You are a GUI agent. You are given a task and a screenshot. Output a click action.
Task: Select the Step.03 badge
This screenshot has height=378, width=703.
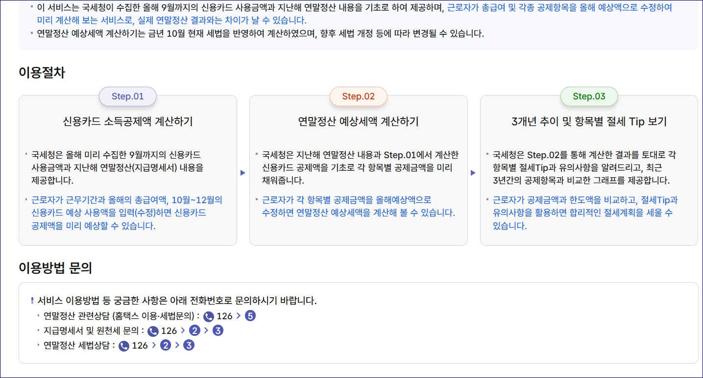coord(589,96)
